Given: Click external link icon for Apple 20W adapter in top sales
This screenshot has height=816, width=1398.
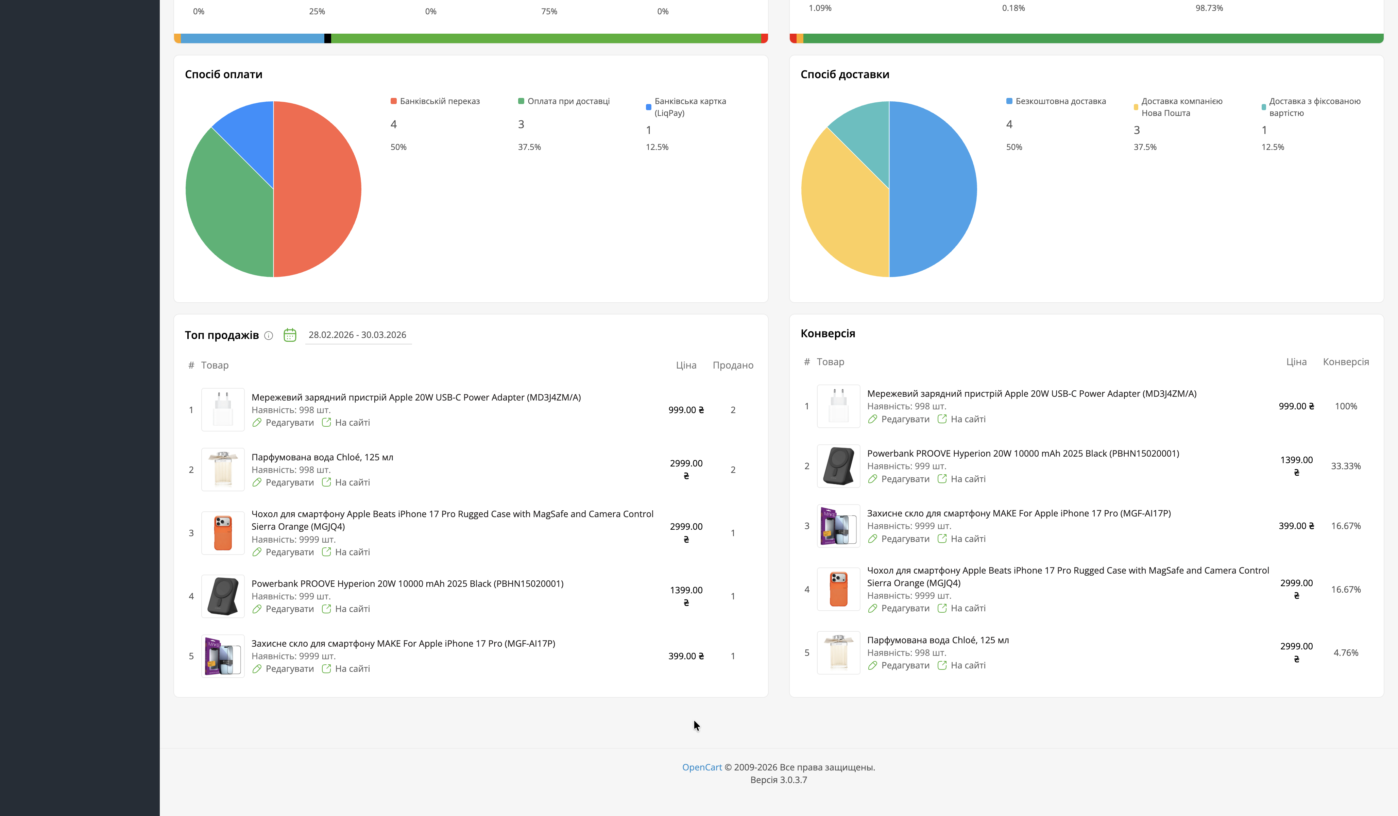Looking at the screenshot, I should (x=326, y=423).
